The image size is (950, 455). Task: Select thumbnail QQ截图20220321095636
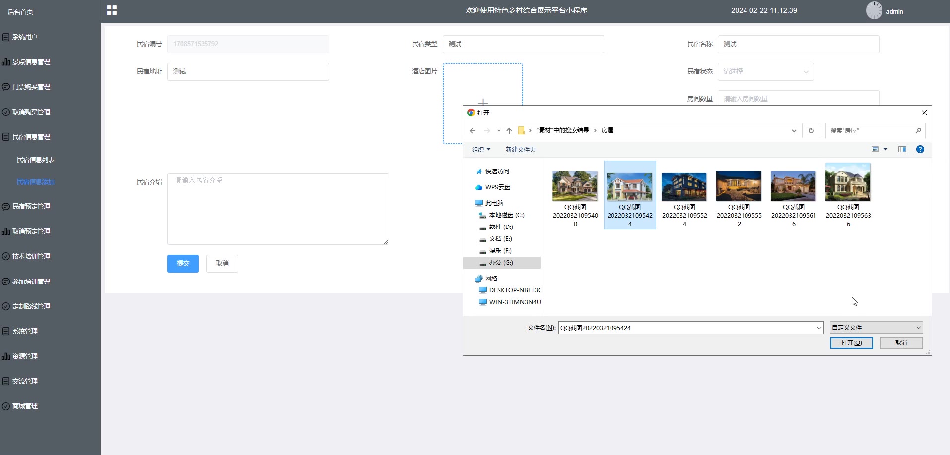(848, 195)
